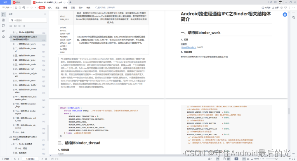Click the add bookmark icon in the bookmark panel
The width and height of the screenshot is (297, 161).
[x=11, y=26]
